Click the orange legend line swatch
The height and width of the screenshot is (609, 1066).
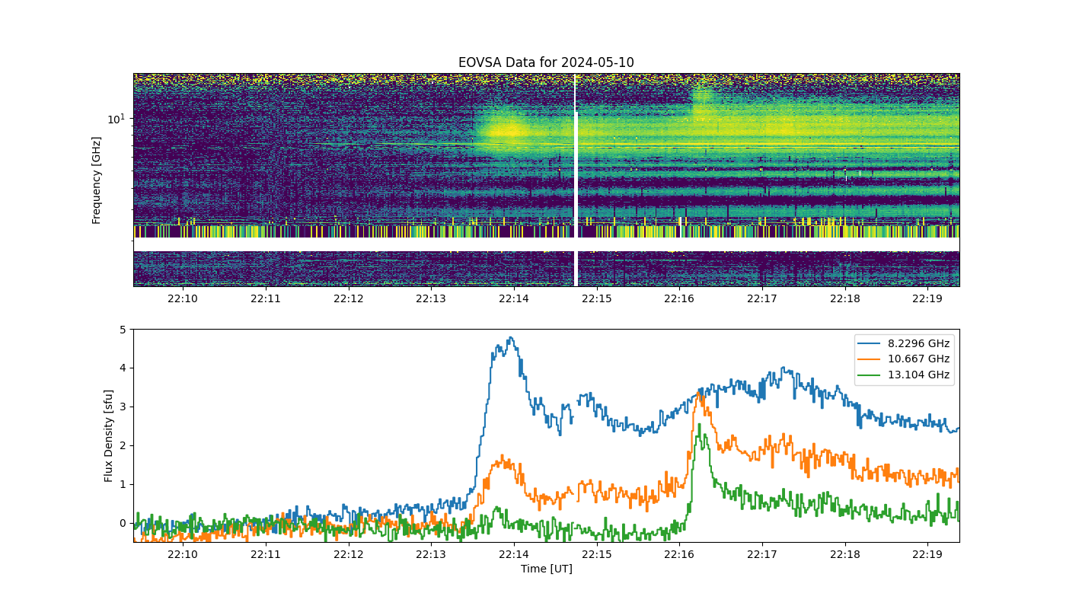[870, 359]
